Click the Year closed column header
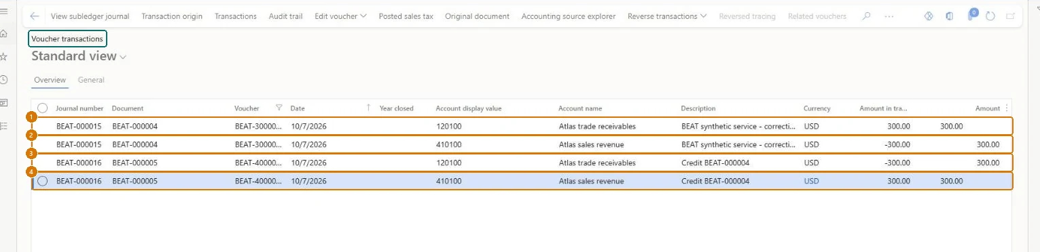 [x=396, y=108]
